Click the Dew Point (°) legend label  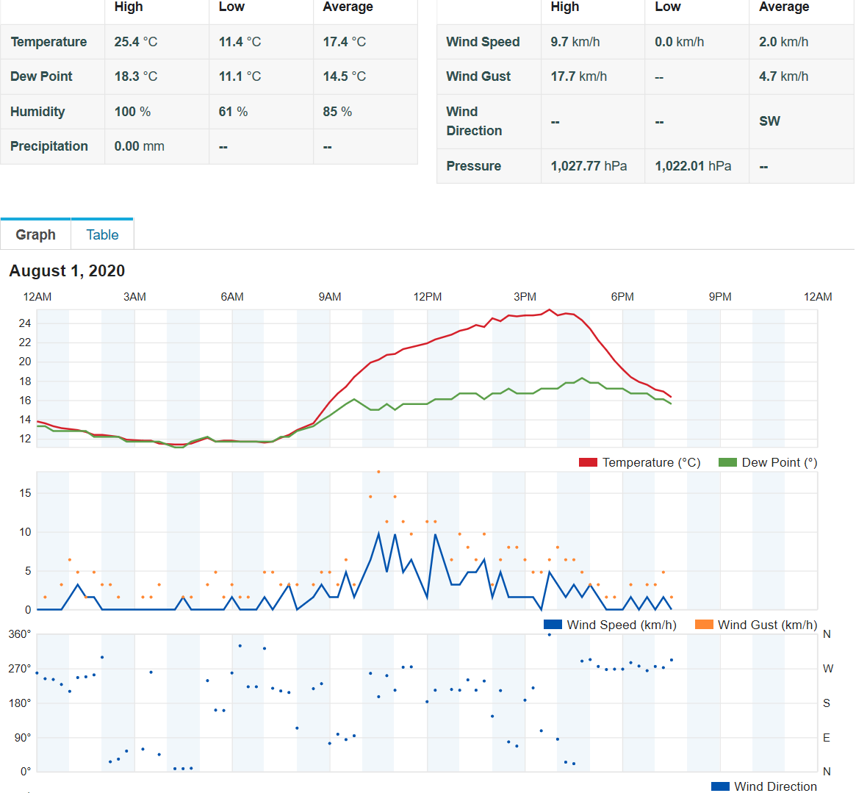(780, 462)
